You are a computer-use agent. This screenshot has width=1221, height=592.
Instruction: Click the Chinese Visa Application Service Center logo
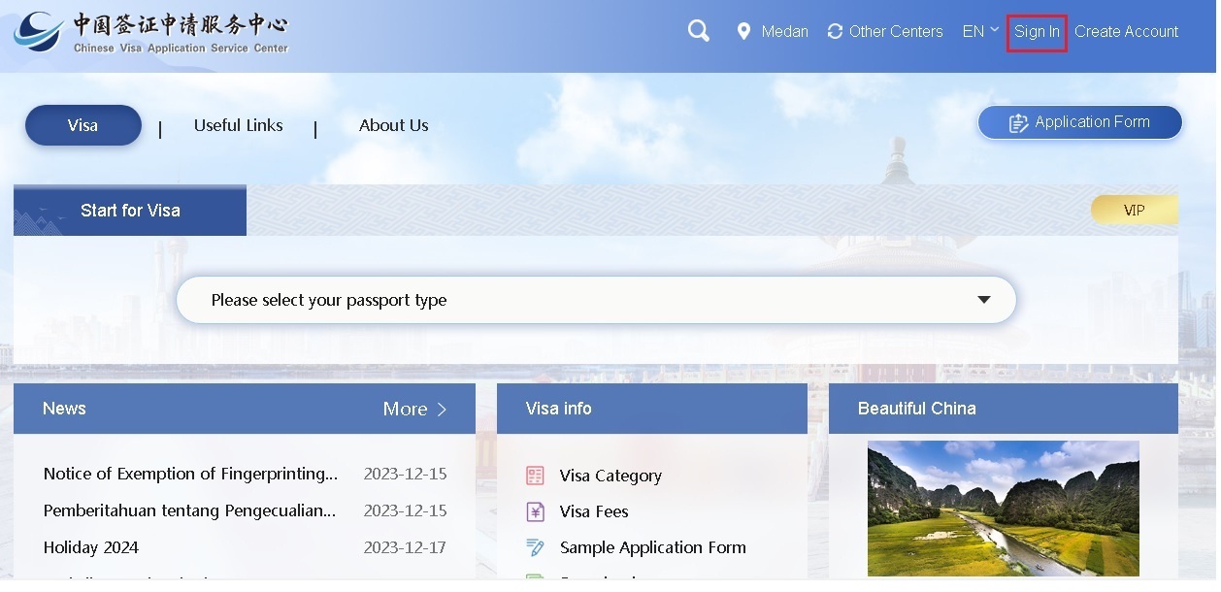(x=151, y=33)
